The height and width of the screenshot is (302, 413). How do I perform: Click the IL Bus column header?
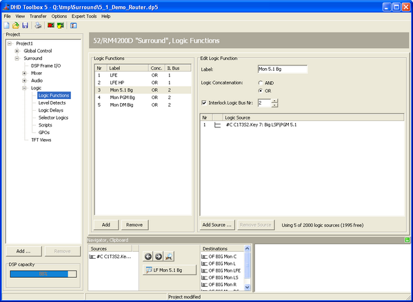click(178, 68)
